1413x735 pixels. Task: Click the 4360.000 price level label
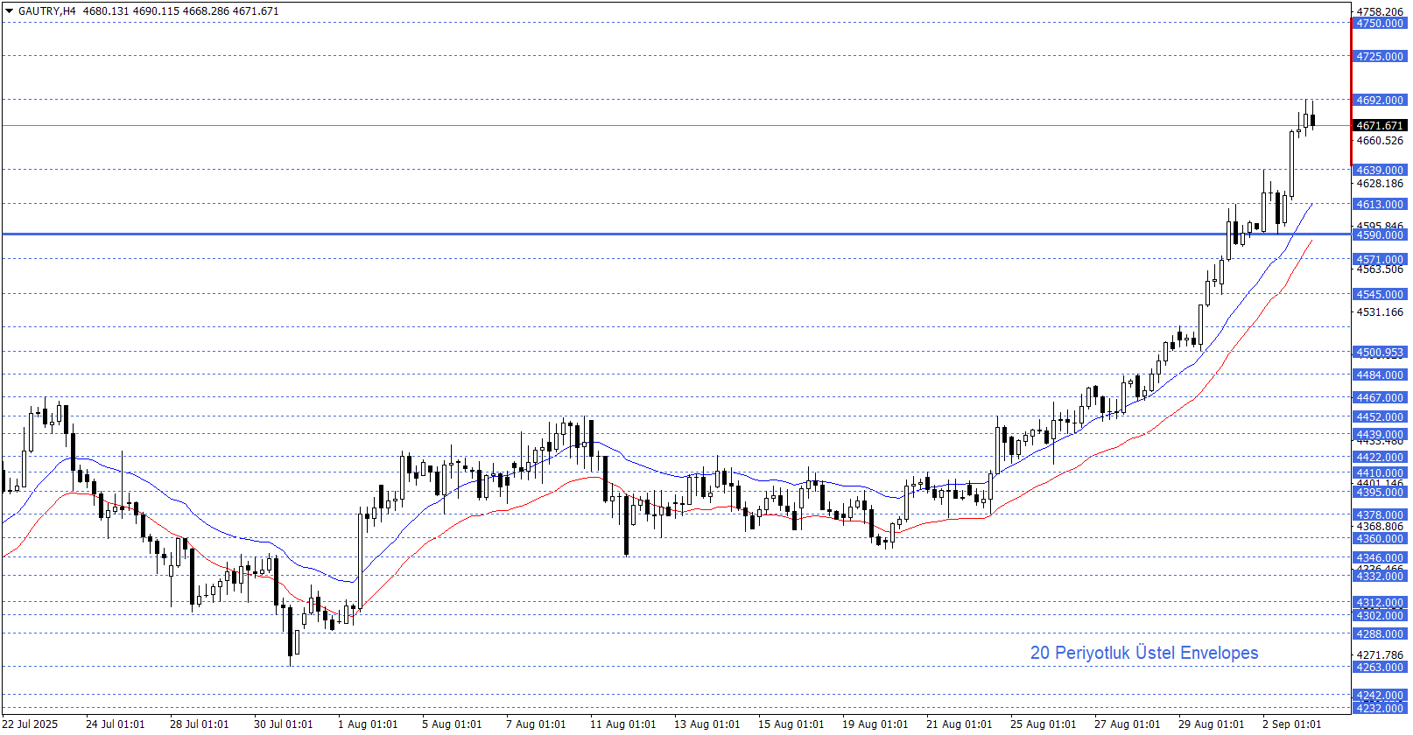point(1380,539)
